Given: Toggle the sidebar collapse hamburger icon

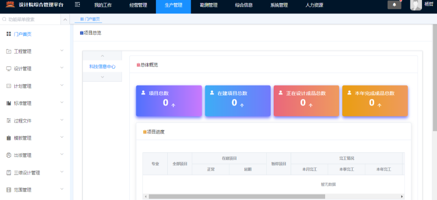Looking at the screenshot, I should (77, 5).
